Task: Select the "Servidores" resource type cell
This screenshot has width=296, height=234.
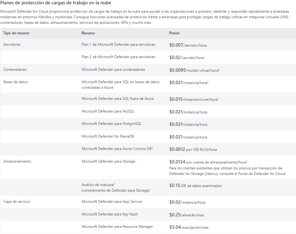Action: coord(12,45)
